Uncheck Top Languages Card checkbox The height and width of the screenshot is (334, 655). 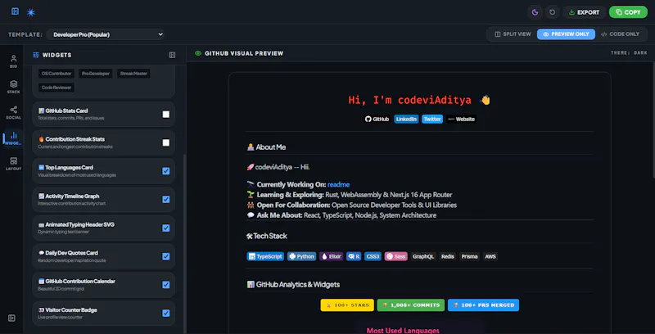pos(166,171)
